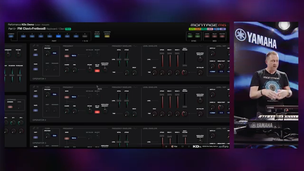The image size is (304, 171).
Task: Adjust the Initial level slider in Operator 1 Frequency Envelope
Action: coord(119,59)
